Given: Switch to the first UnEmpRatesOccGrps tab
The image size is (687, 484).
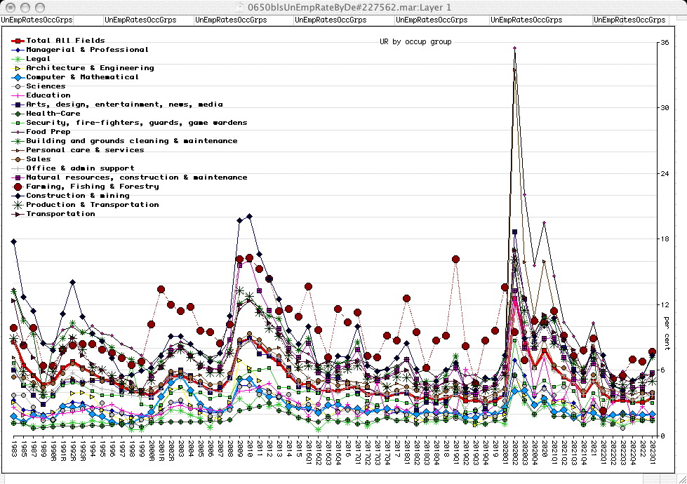Looking at the screenshot, I should pos(29,20).
